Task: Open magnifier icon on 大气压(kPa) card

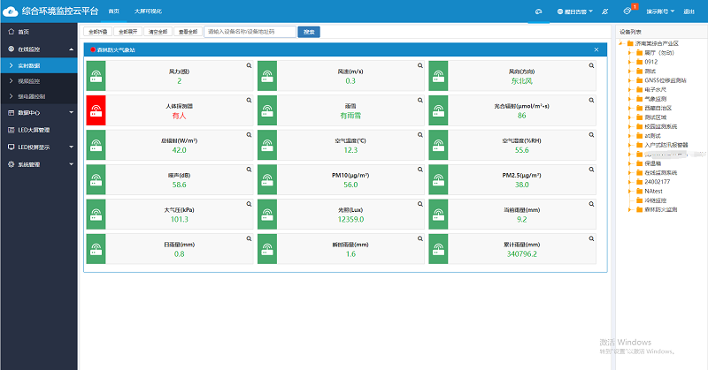Action: tap(249, 204)
